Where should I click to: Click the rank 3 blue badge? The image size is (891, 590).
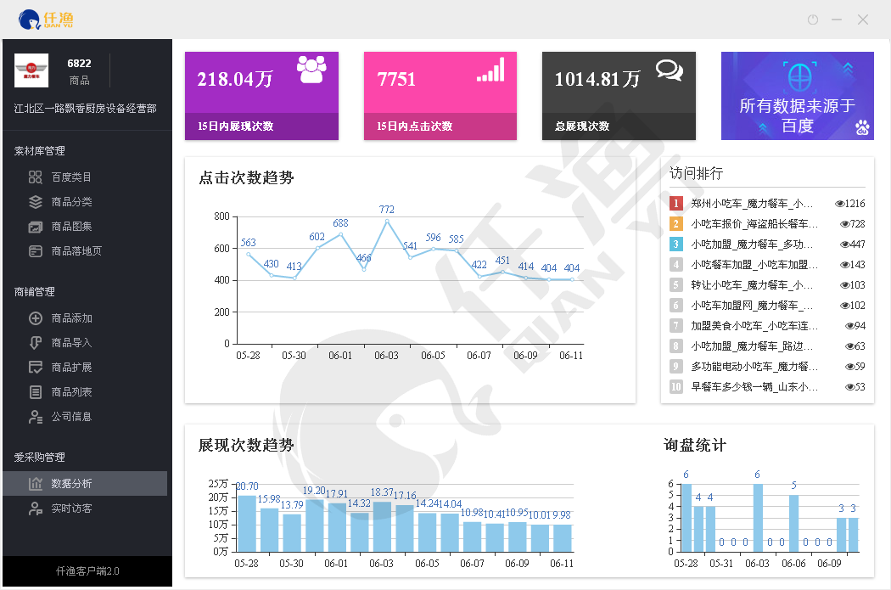pos(675,244)
